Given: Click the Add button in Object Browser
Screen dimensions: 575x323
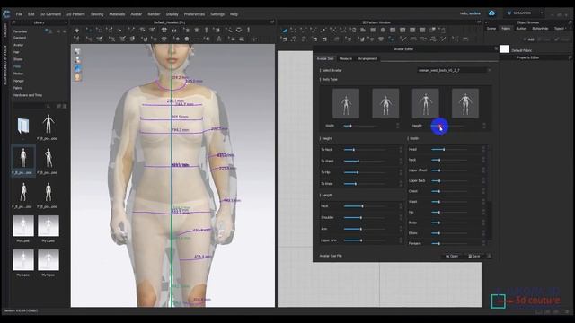Looking at the screenshot, I should (x=529, y=39).
